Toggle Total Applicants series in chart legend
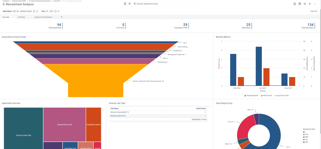 251,95
